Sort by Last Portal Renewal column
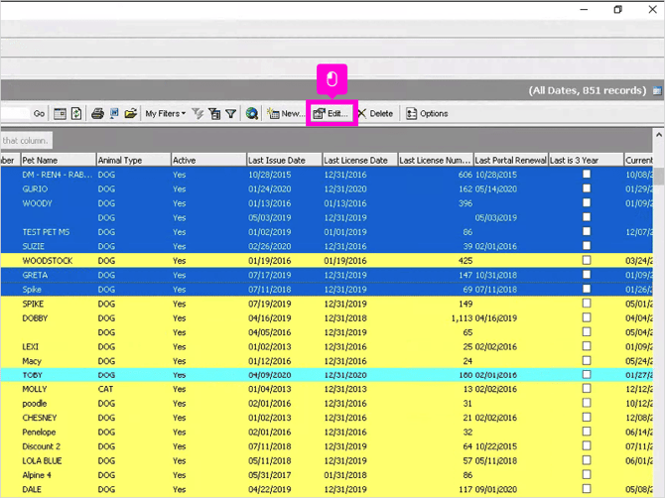The width and height of the screenshot is (665, 498). 511,160
